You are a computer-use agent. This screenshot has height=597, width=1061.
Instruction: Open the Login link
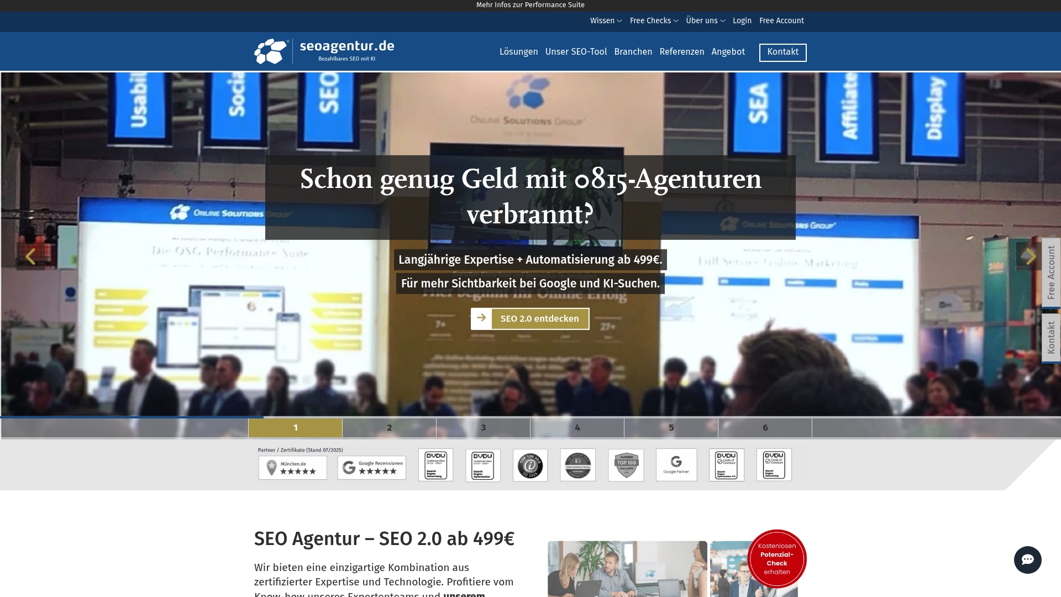pos(742,20)
